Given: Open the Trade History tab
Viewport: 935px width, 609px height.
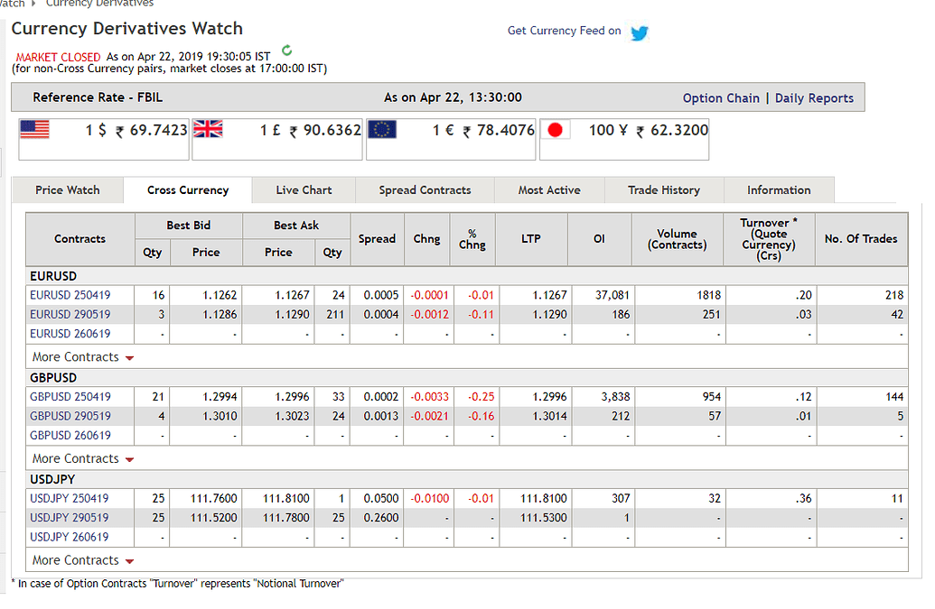Looking at the screenshot, I should click(664, 189).
